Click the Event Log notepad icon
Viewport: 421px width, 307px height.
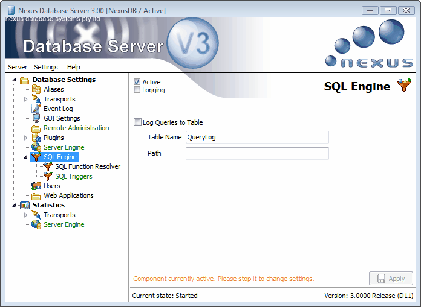click(x=36, y=109)
